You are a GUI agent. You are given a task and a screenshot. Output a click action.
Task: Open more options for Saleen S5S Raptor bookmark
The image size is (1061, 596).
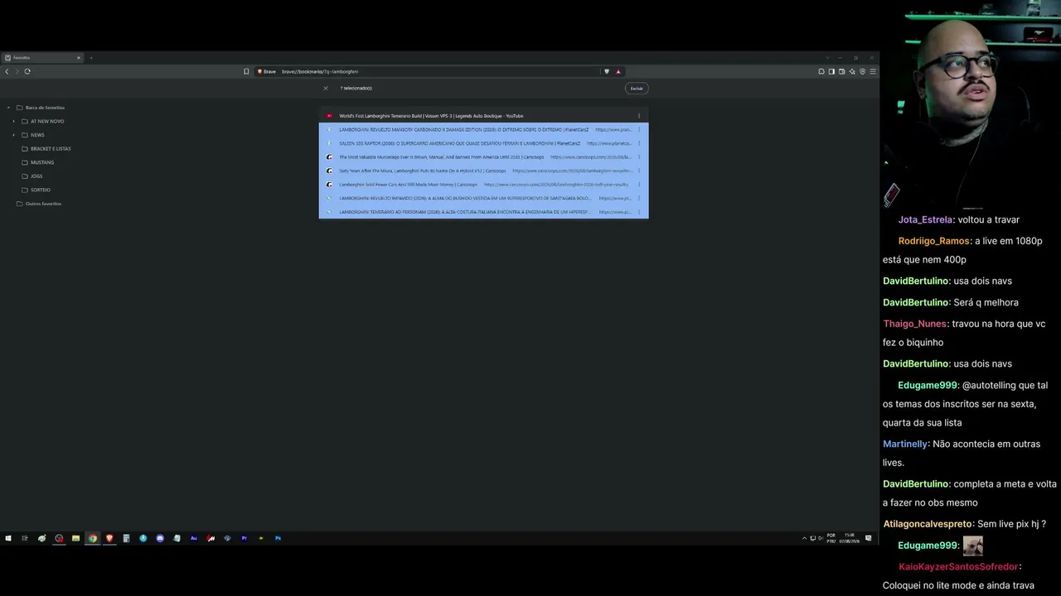(x=639, y=143)
